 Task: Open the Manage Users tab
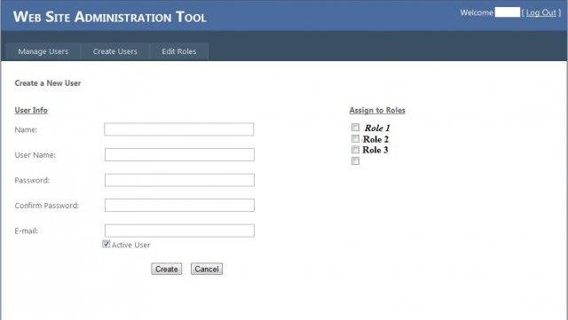[43, 51]
